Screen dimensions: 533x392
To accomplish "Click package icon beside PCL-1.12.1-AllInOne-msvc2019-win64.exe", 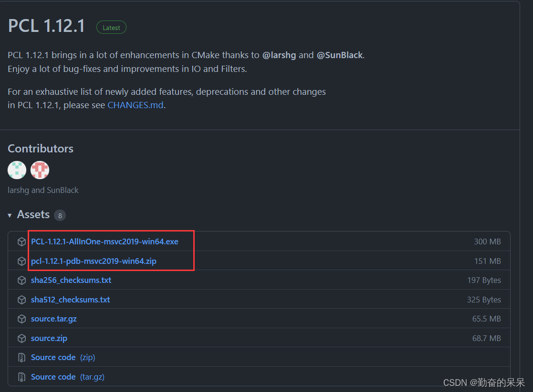I will (22, 241).
